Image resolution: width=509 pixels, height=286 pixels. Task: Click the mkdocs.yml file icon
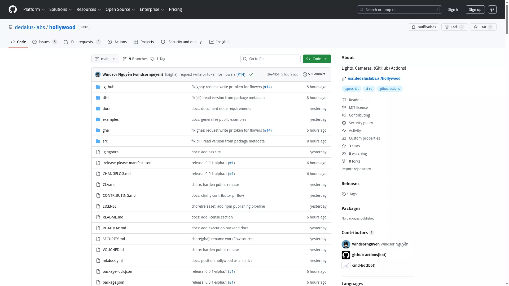coord(98,261)
